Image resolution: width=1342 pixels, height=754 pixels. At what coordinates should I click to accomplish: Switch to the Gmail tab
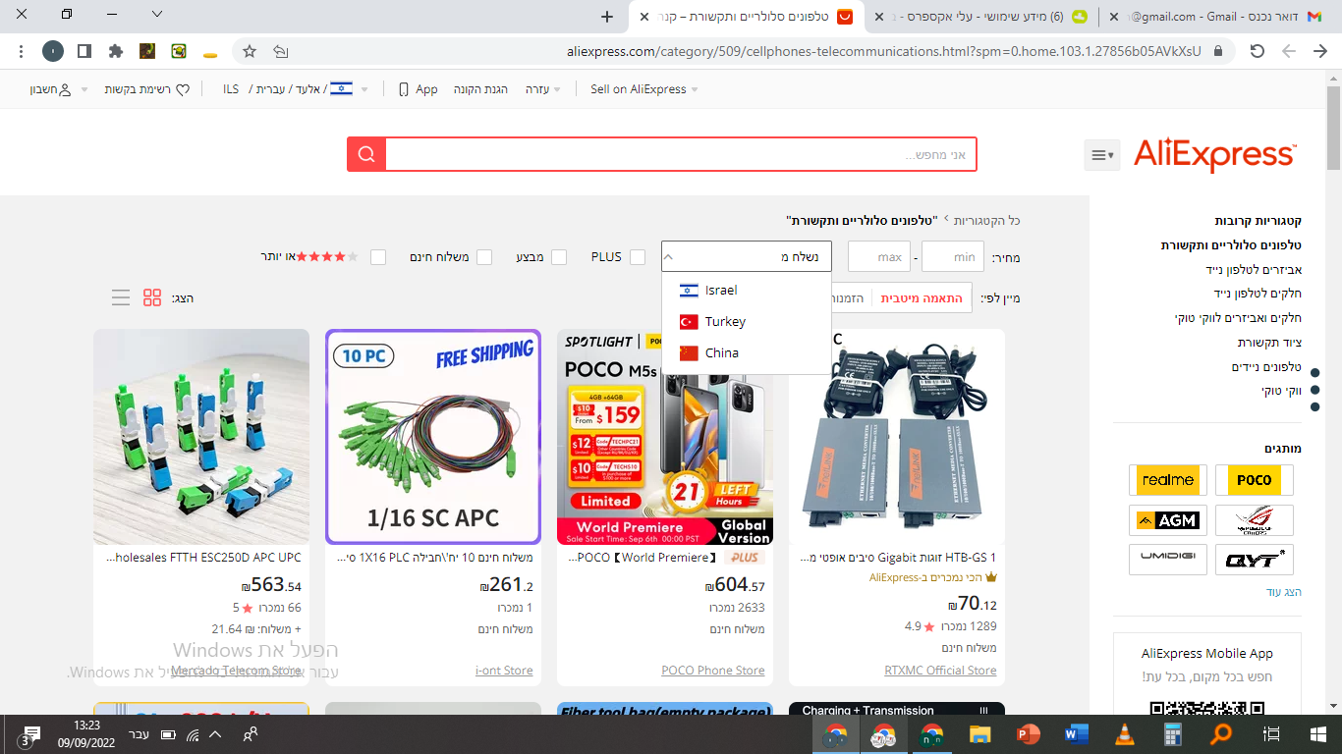tap(1220, 17)
